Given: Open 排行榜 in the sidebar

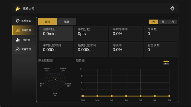Looking at the screenshot, I should [x=24, y=40].
